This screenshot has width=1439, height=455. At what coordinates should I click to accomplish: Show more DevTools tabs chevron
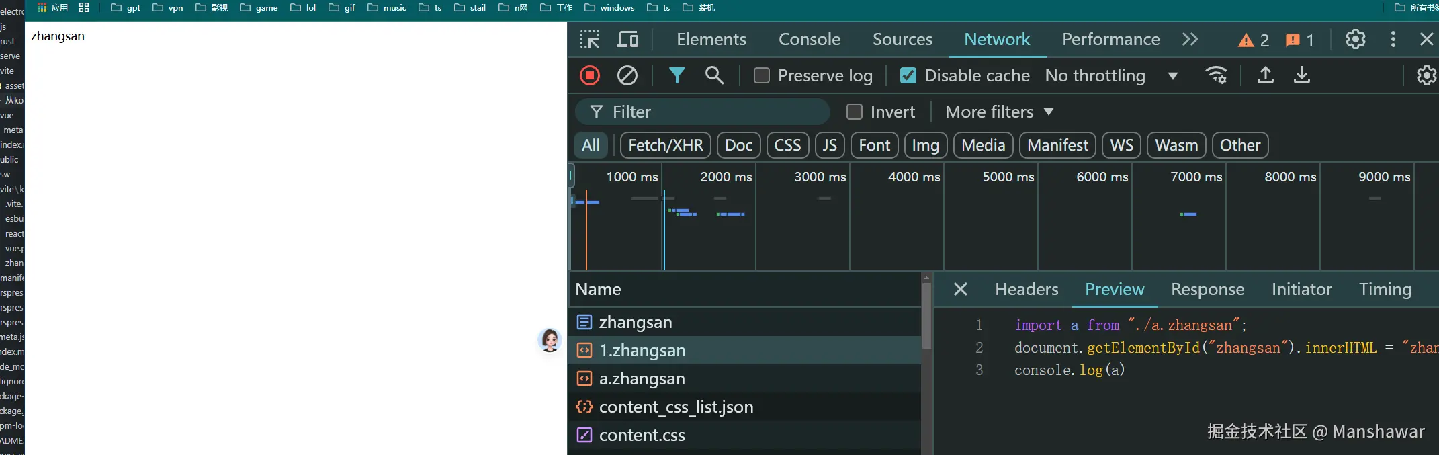click(x=1190, y=40)
